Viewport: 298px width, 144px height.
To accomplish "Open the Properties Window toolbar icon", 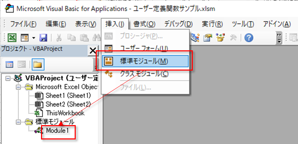I will coord(208,37).
